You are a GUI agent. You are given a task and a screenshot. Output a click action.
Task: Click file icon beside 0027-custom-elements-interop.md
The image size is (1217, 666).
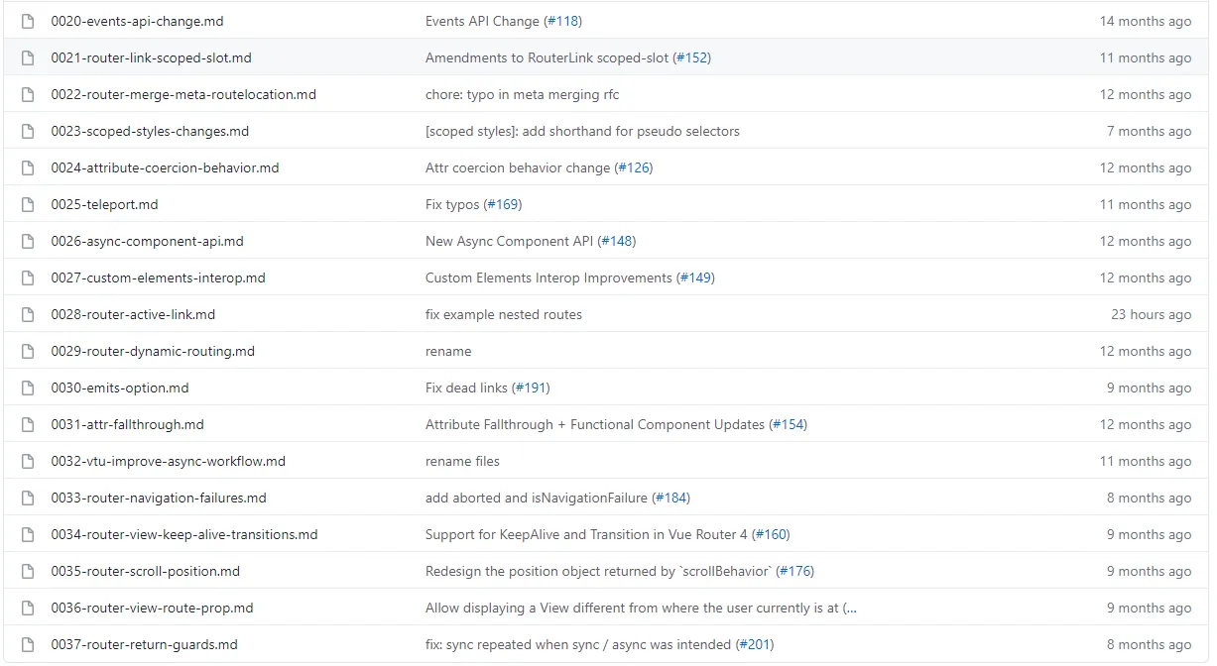(x=28, y=277)
